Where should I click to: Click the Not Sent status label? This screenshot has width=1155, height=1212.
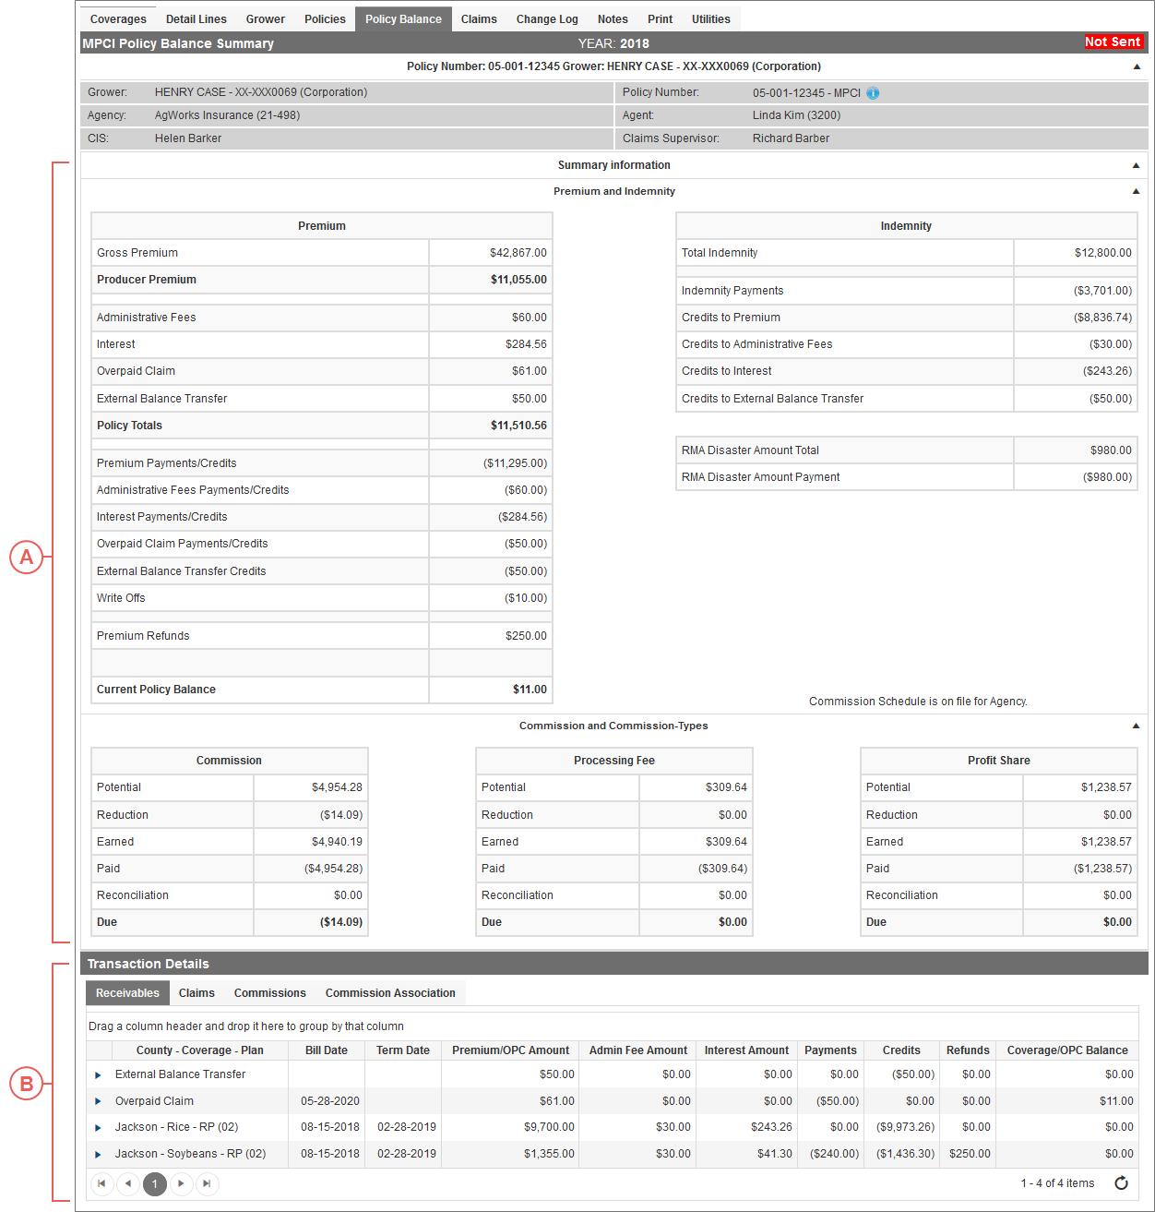[1113, 42]
